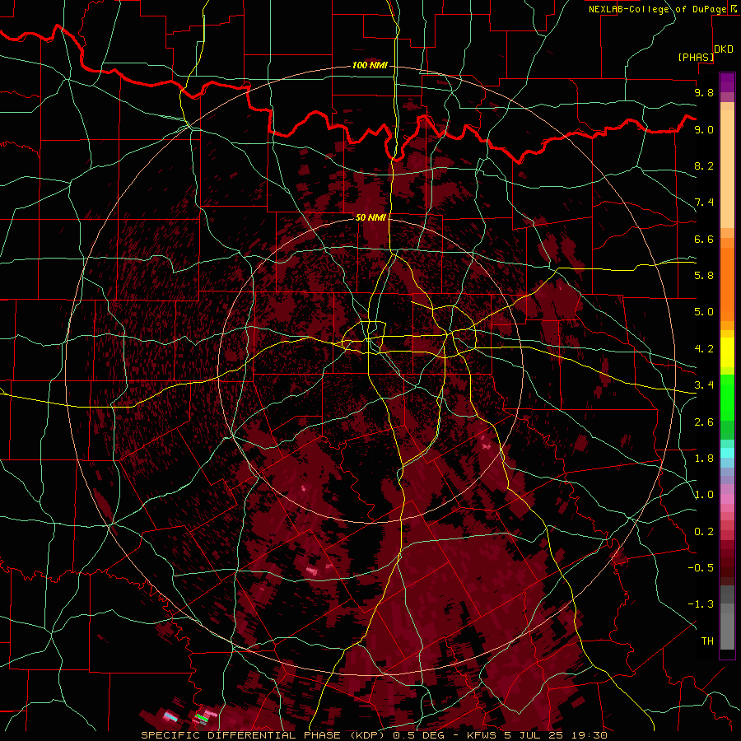Click the 8.2 legend value
The width and height of the screenshot is (741, 741).
tap(704, 165)
